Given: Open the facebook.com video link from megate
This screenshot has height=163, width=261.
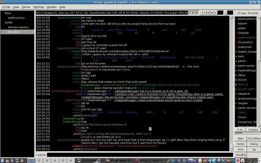Looking at the screenshot, I should (125, 51).
